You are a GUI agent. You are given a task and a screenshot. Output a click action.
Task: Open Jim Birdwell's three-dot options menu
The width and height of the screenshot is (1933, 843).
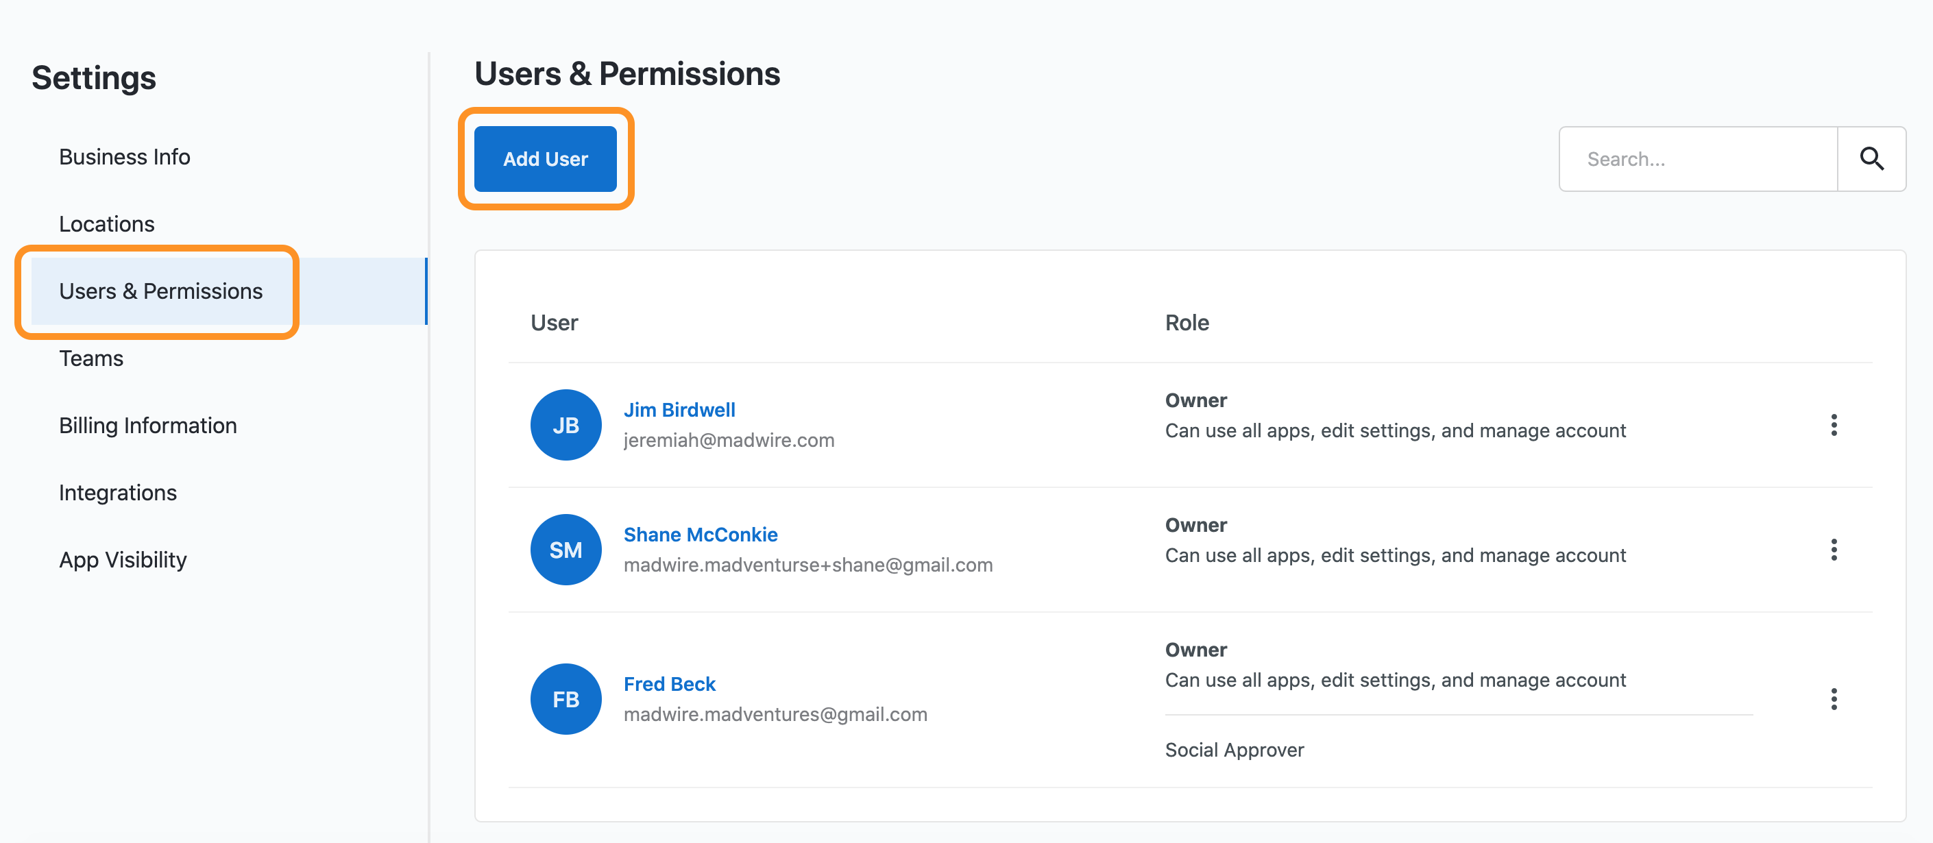click(1834, 425)
